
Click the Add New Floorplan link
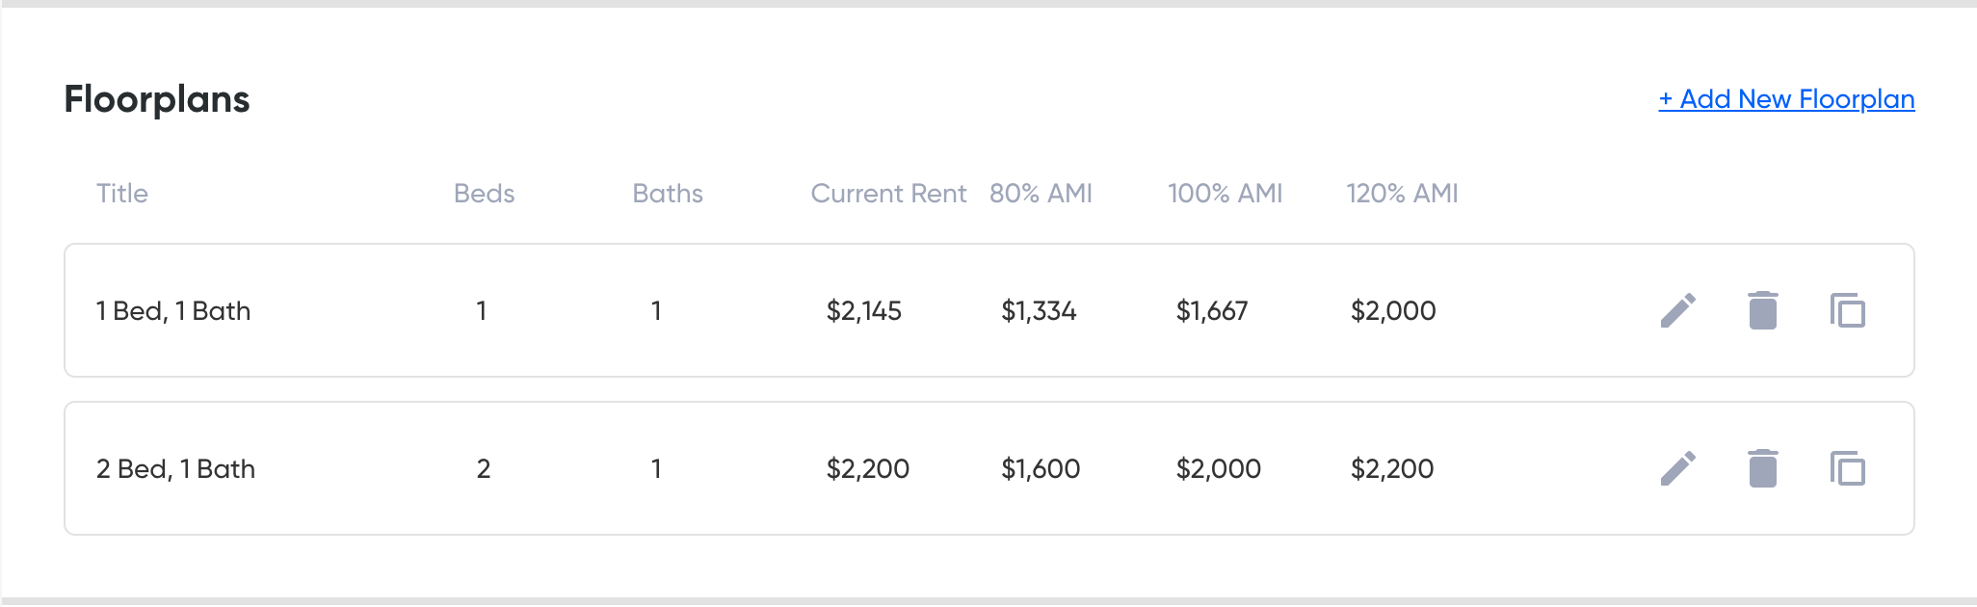tap(1785, 99)
